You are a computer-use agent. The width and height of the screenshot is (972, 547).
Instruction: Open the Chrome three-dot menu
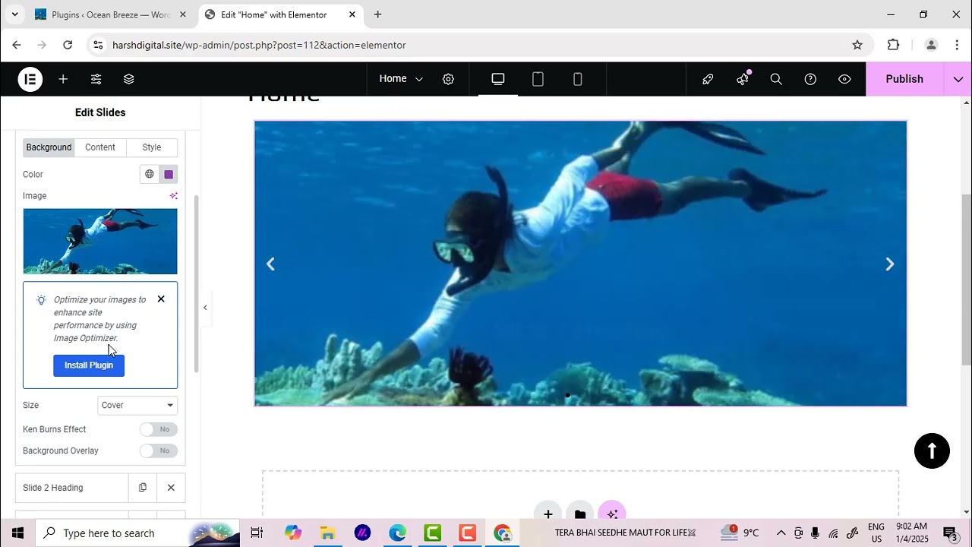tap(956, 45)
